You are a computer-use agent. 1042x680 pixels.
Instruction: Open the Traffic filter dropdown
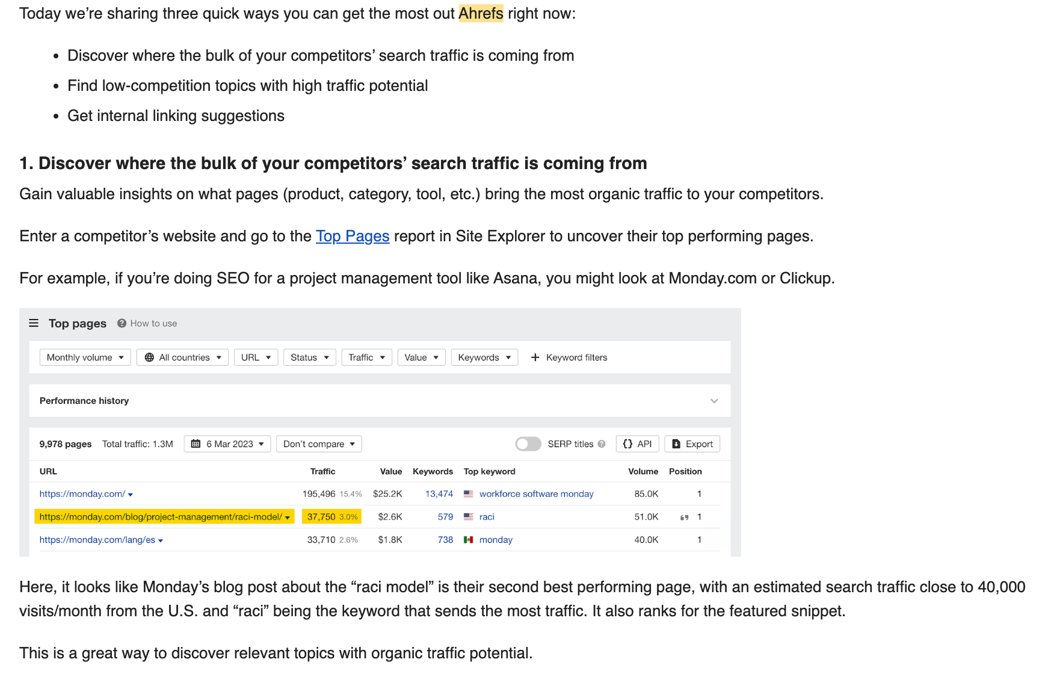[367, 357]
